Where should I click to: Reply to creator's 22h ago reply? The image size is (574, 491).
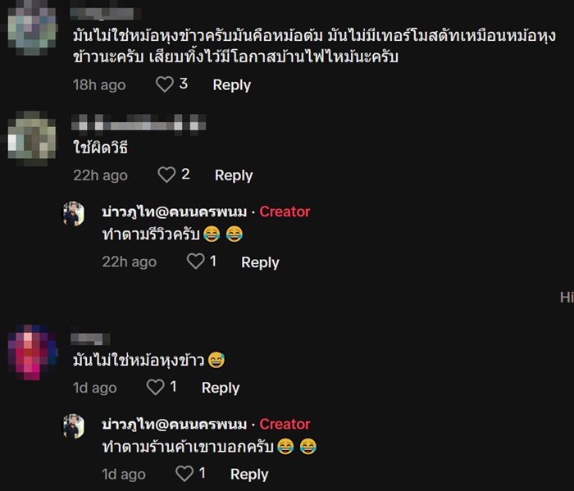coord(260,261)
